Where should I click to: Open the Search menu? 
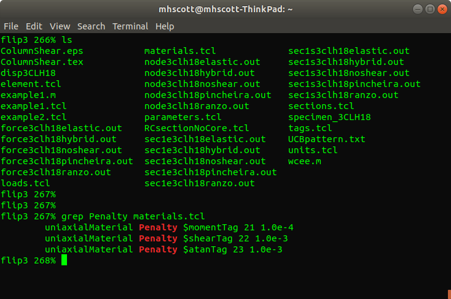pyautogui.click(x=91, y=26)
